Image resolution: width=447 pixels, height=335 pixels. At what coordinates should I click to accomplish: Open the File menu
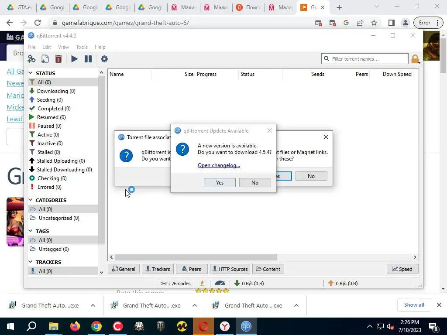tap(31, 47)
